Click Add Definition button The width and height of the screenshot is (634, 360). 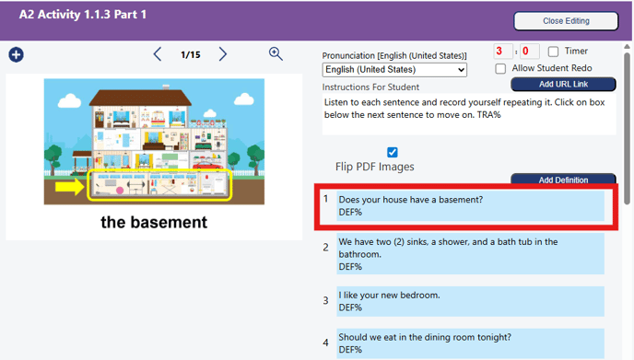click(563, 180)
